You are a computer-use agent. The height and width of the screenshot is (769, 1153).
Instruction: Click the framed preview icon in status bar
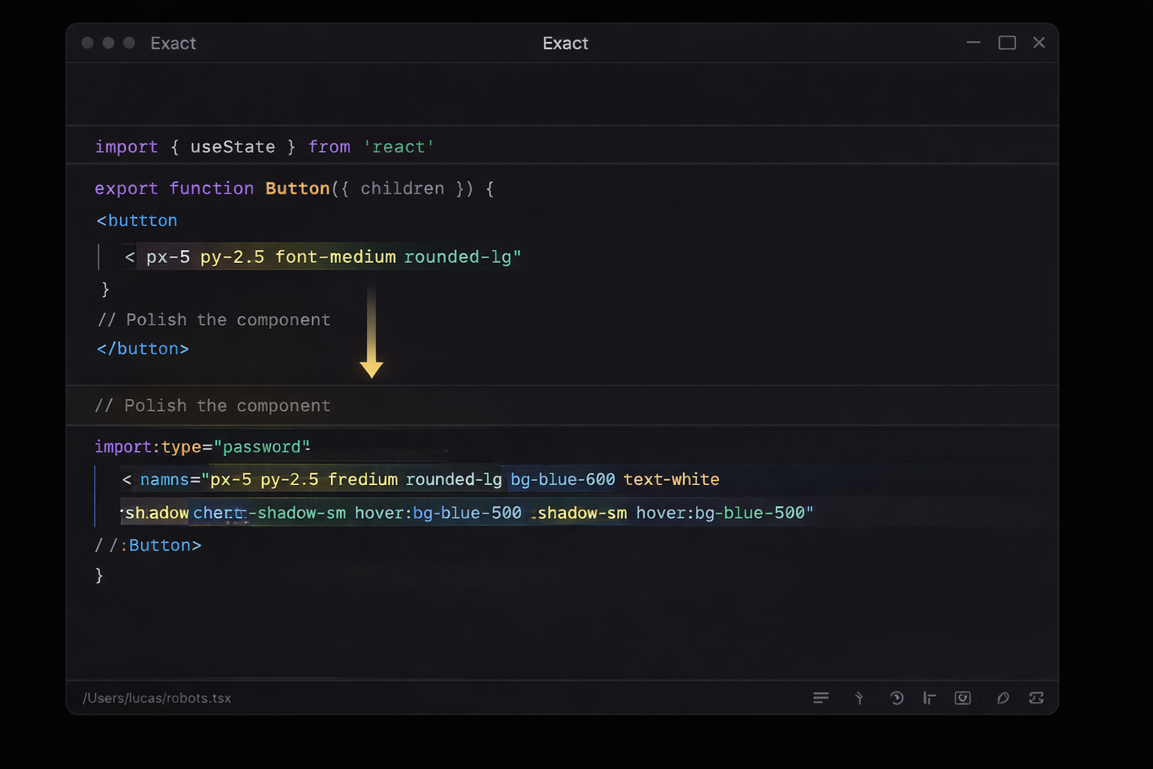click(962, 698)
